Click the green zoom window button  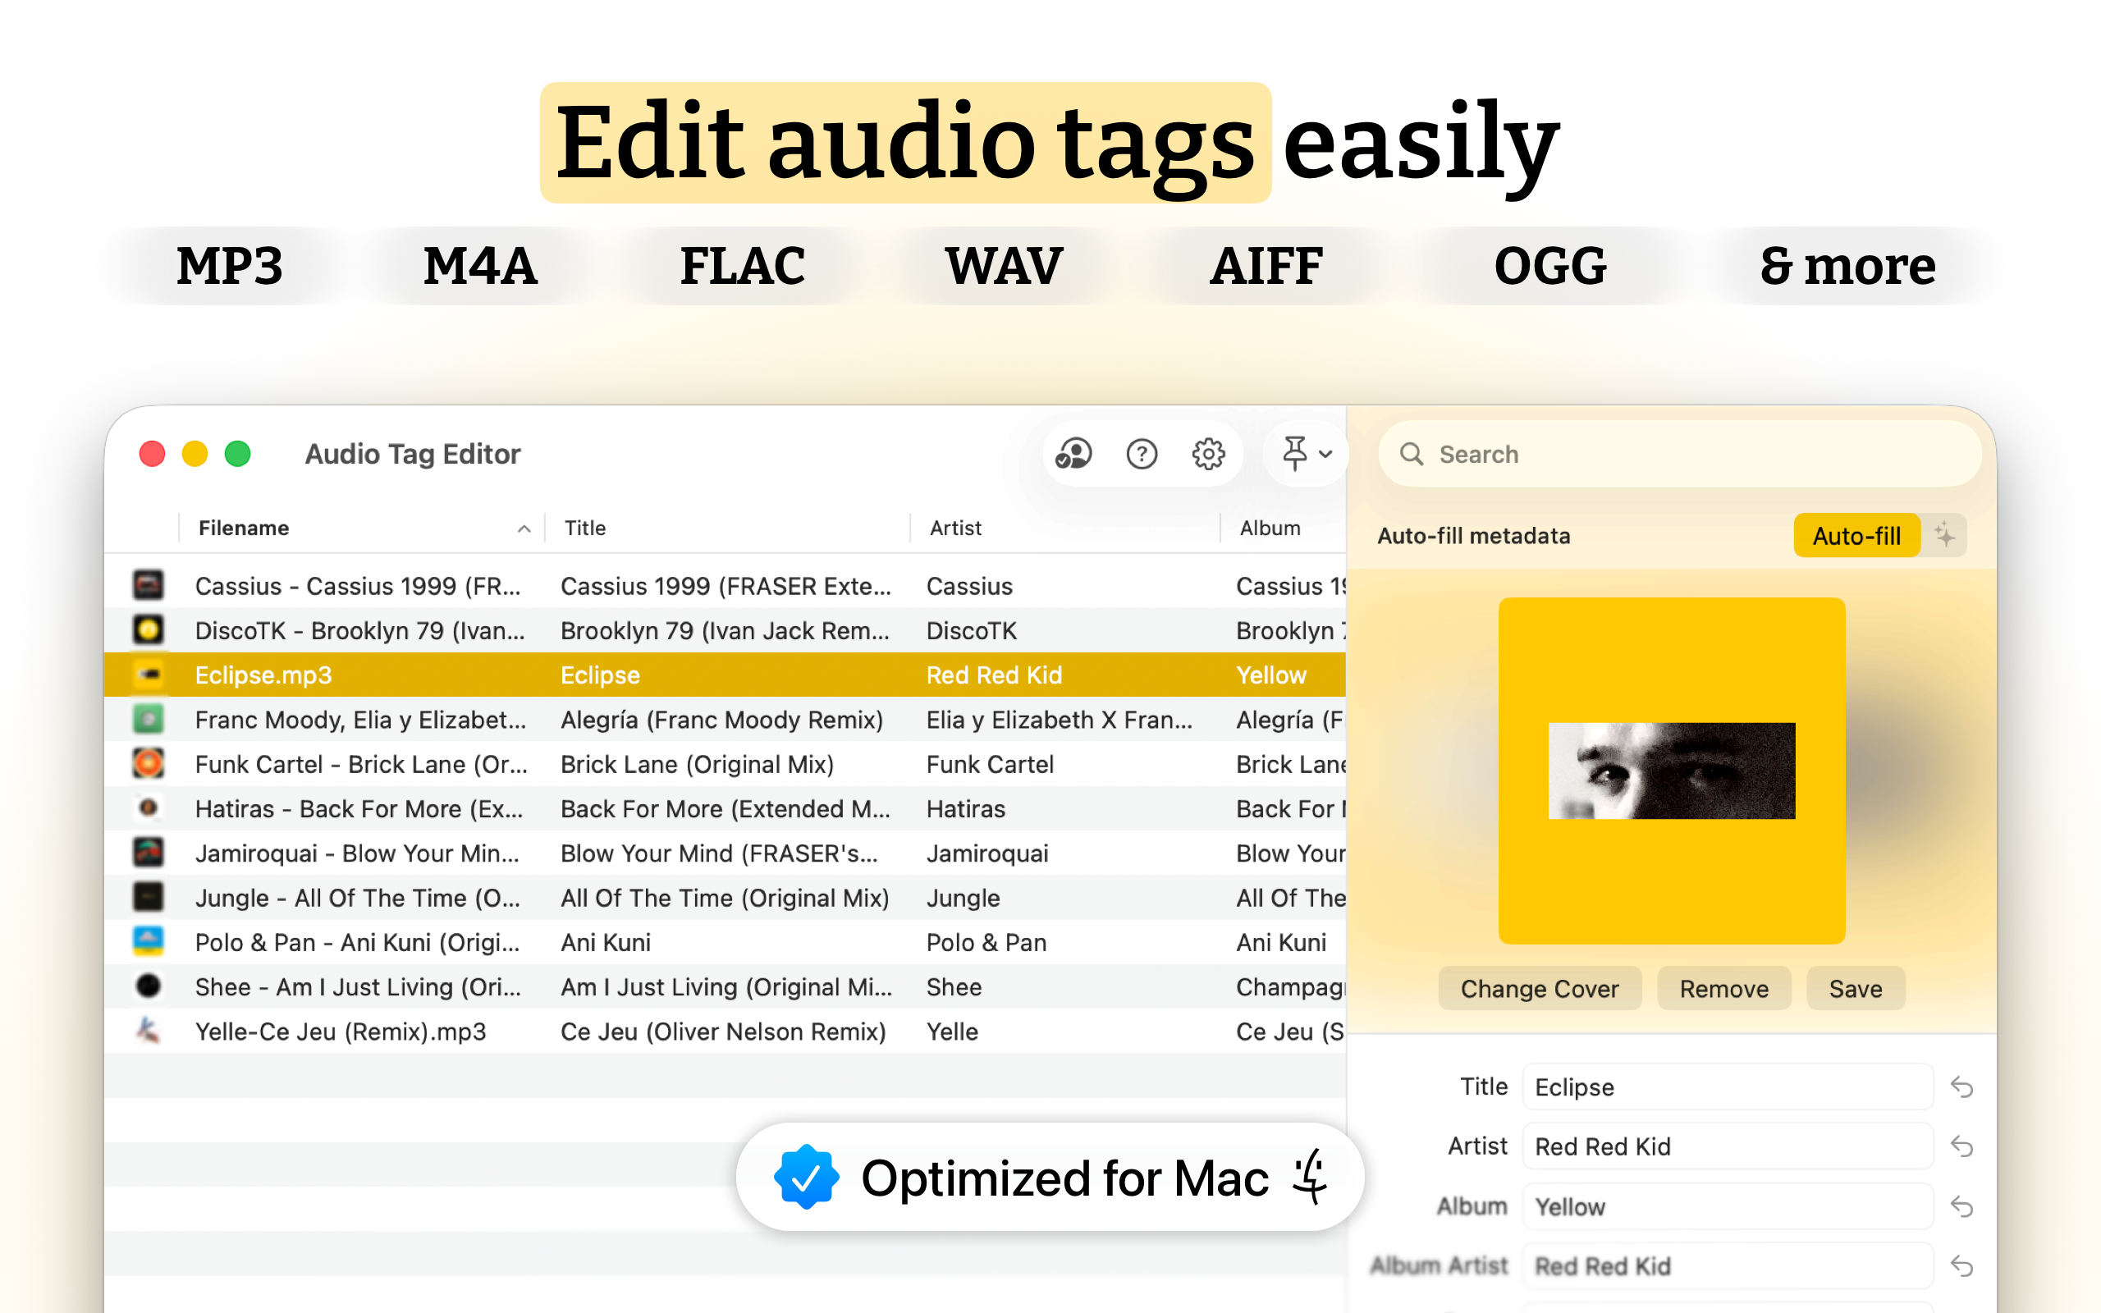tap(237, 453)
